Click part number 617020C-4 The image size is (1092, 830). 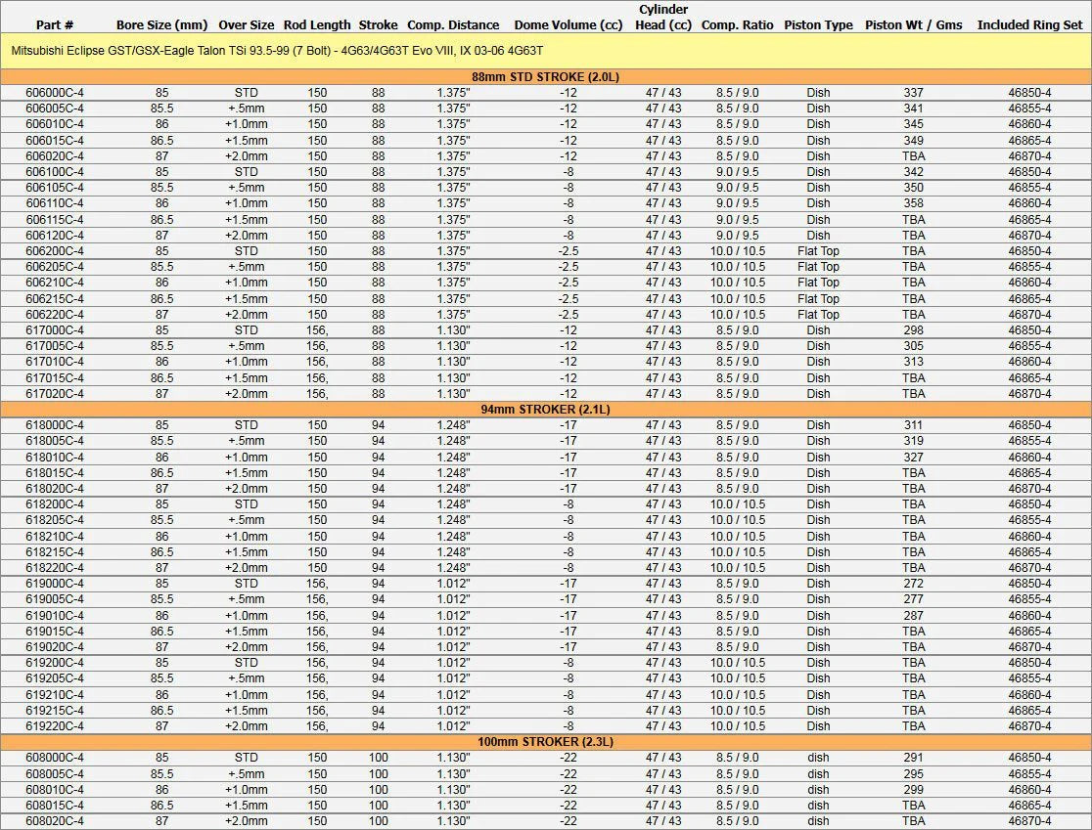click(x=55, y=394)
